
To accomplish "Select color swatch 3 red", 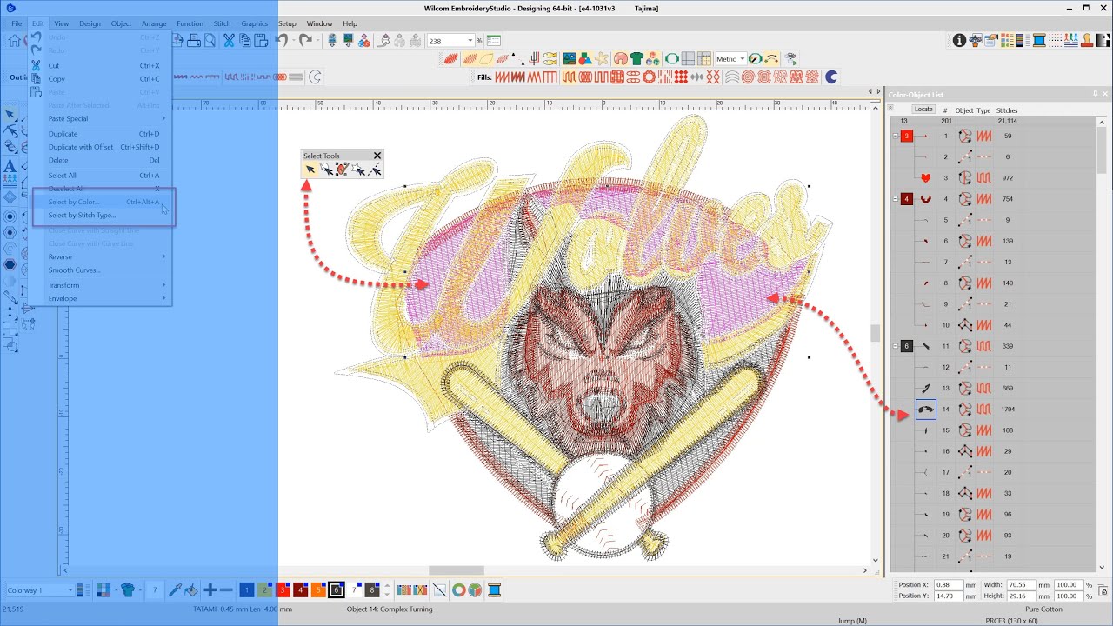I will (283, 590).
